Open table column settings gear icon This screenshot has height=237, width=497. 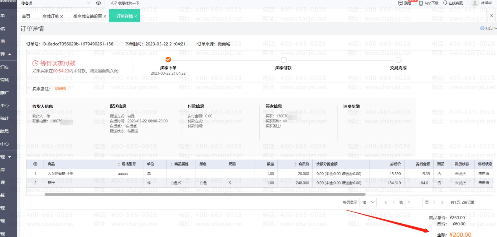tap(35, 164)
